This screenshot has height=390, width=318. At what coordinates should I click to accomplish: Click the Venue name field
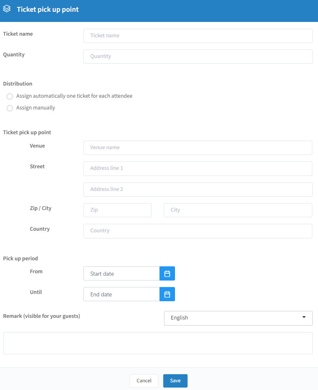(198, 148)
